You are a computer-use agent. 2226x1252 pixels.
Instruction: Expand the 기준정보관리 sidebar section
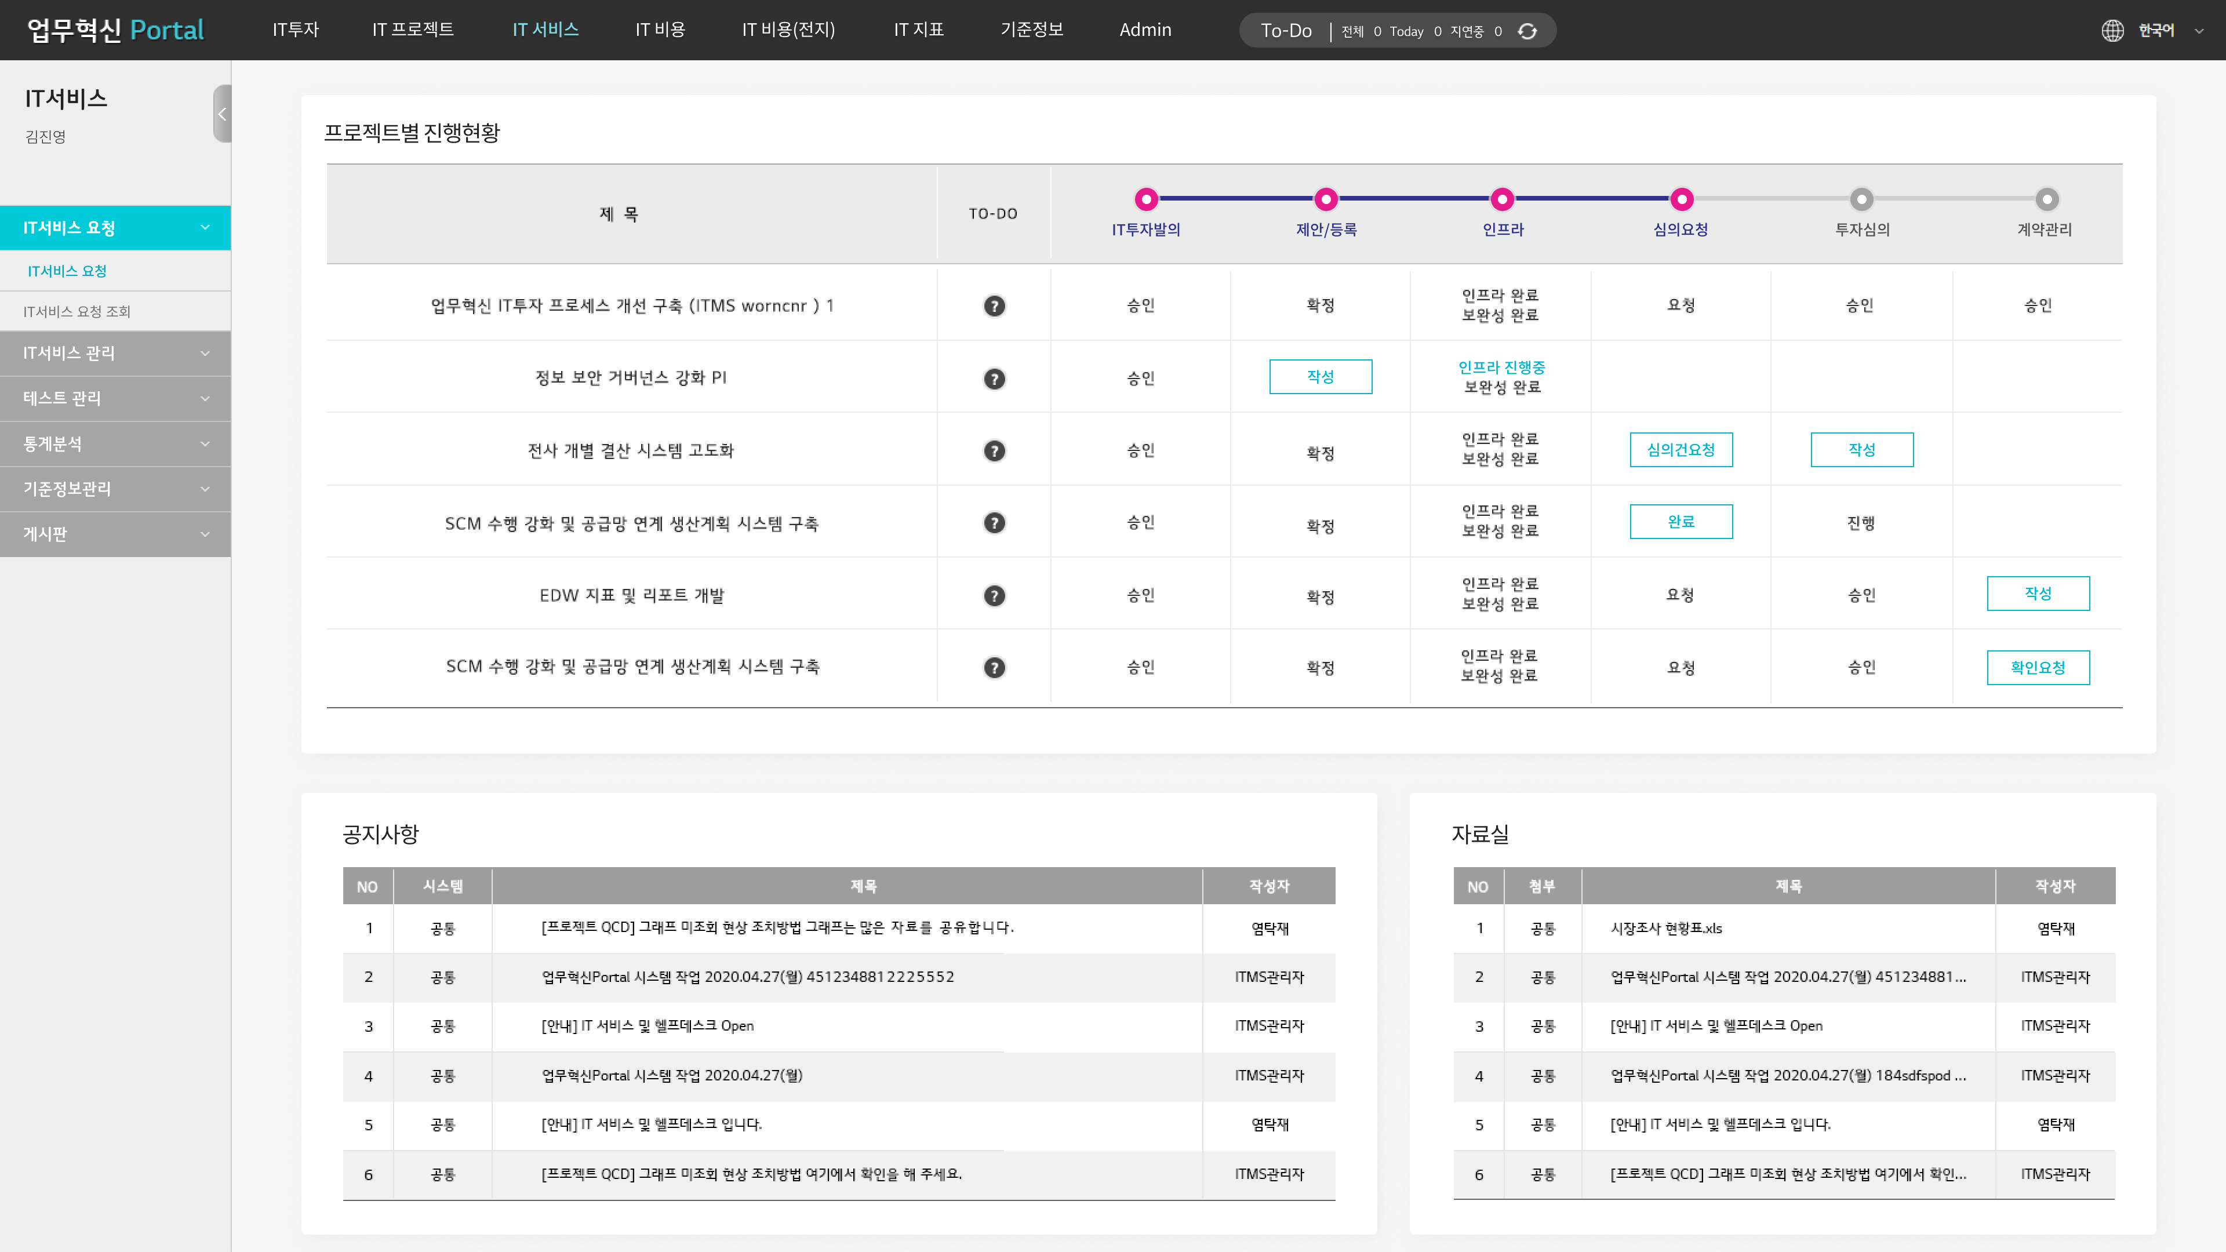[115, 489]
